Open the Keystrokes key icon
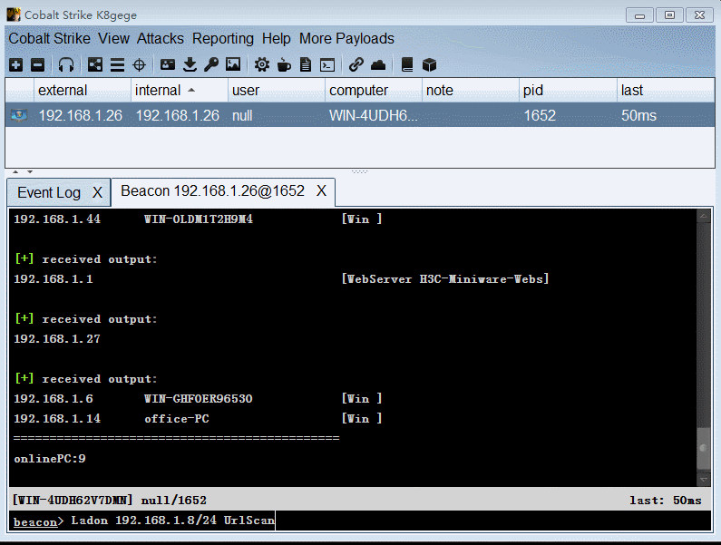The image size is (721, 545). click(211, 65)
